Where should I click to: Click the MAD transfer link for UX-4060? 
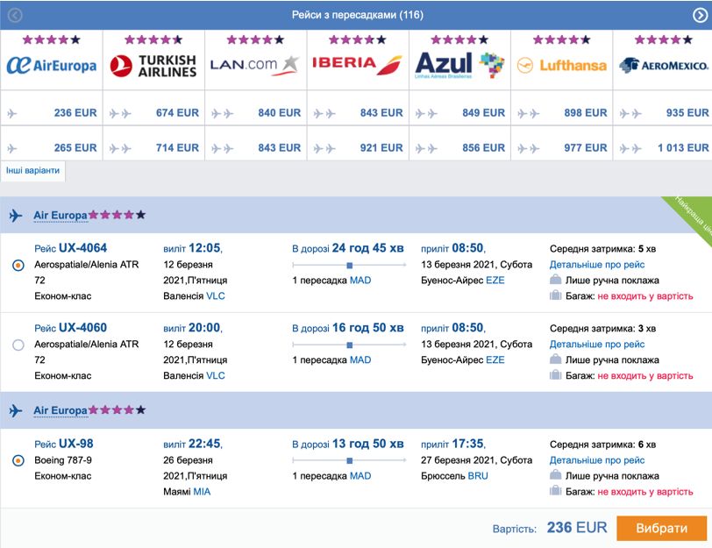pos(360,359)
